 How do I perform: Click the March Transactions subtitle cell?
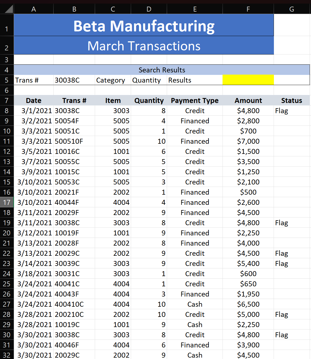point(144,45)
